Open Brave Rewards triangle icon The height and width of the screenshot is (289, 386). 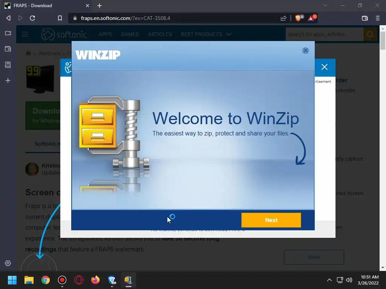312,18
